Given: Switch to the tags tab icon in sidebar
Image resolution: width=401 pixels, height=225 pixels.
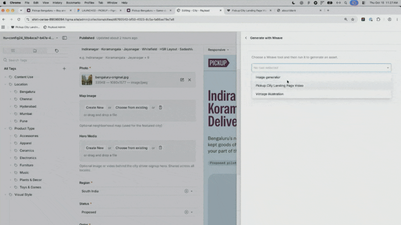Looking at the screenshot, I should [56, 50].
